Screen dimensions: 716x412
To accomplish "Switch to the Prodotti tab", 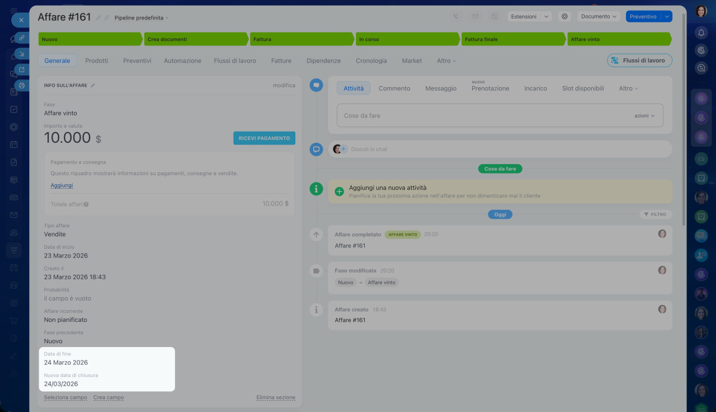I will (x=97, y=60).
